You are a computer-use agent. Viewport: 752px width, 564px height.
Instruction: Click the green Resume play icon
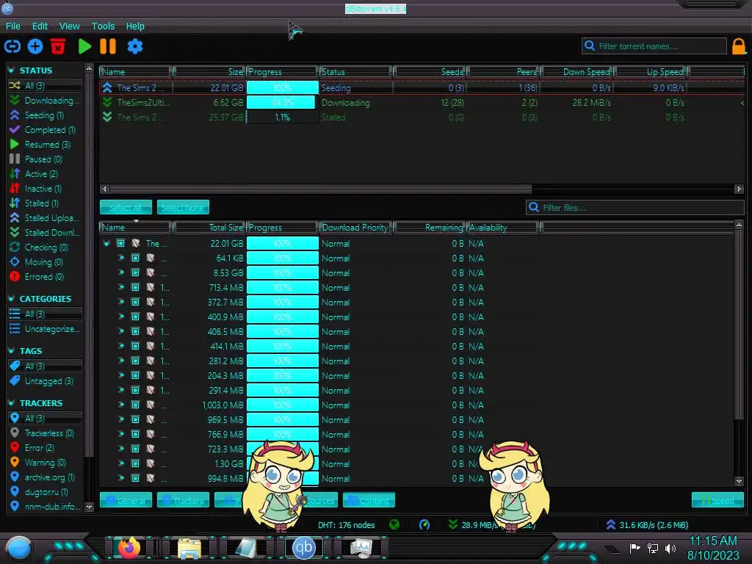click(x=85, y=46)
